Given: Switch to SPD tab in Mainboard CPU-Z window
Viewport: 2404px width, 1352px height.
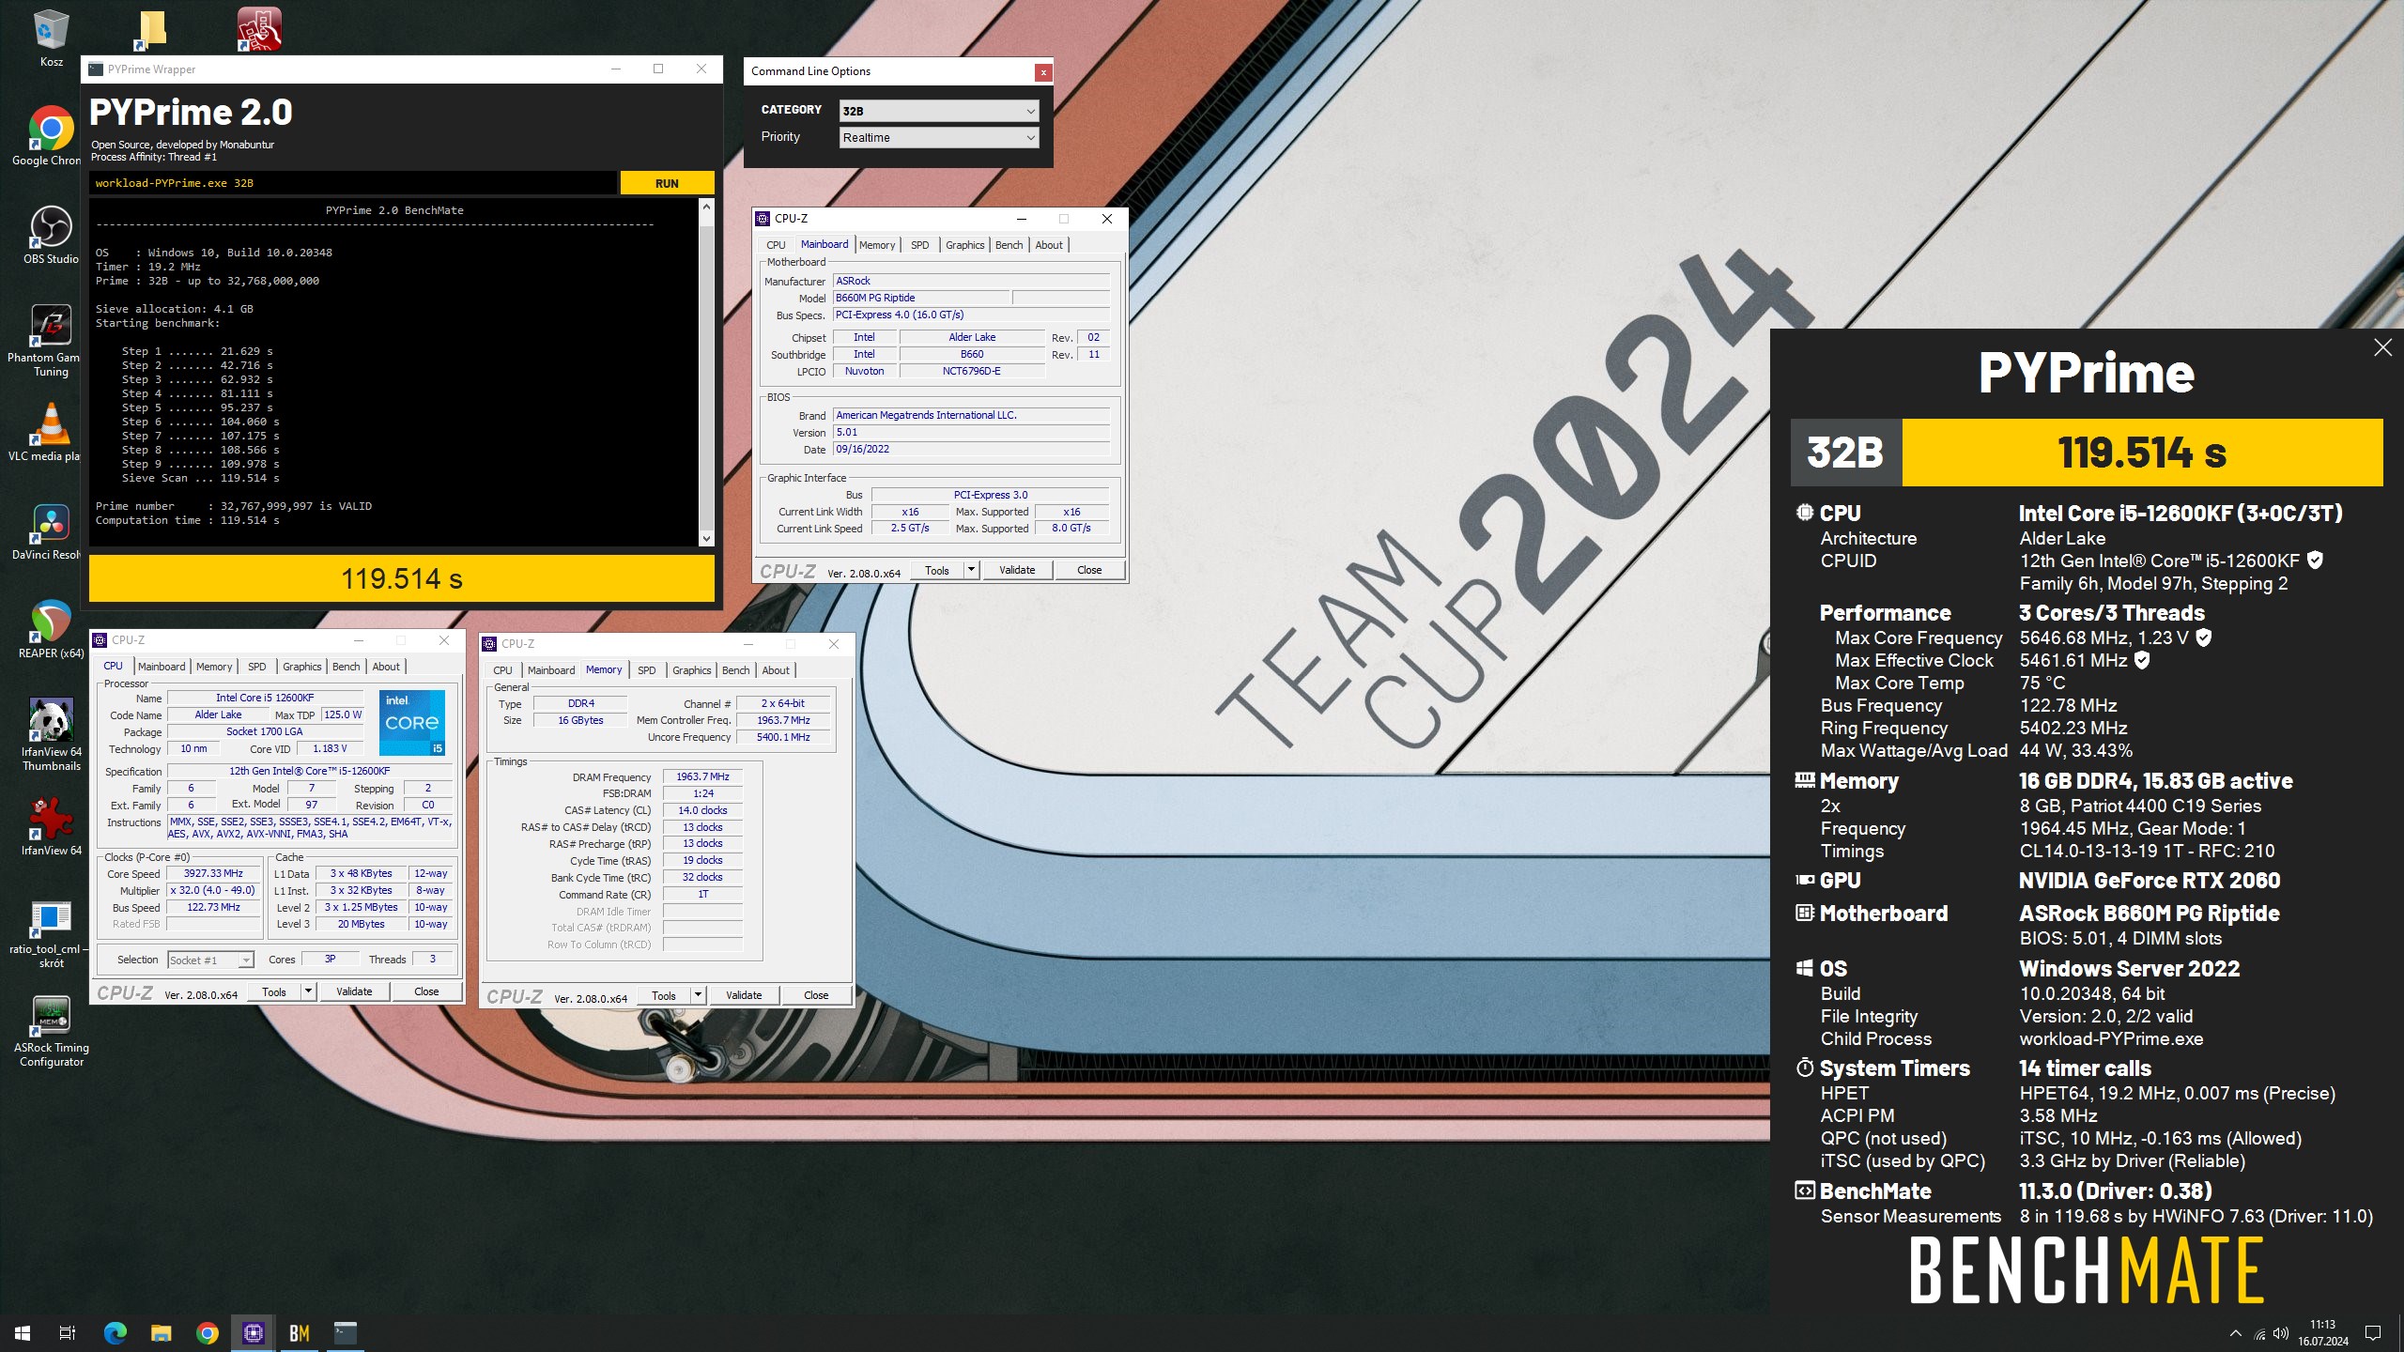Looking at the screenshot, I should coord(920,245).
